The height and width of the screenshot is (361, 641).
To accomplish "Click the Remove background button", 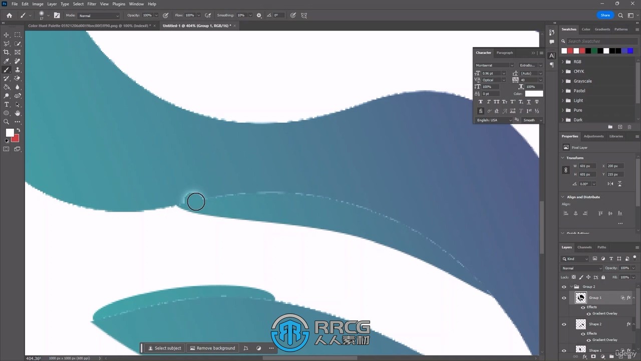I will 212,348.
